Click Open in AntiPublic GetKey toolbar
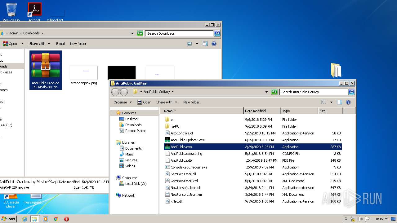This screenshot has width=397, height=223. point(144,102)
